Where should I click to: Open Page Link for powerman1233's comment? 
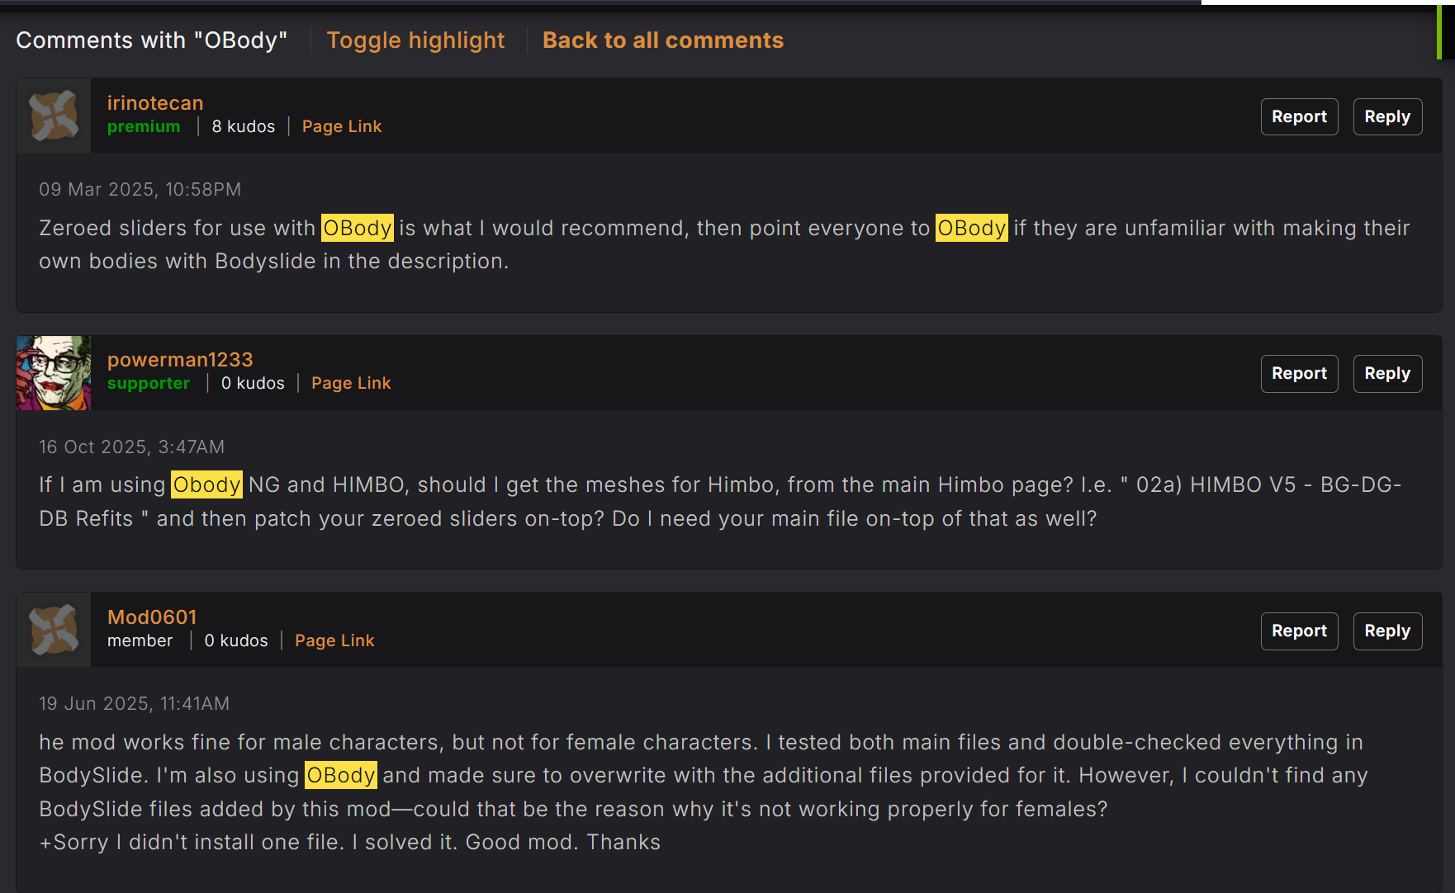pos(351,383)
